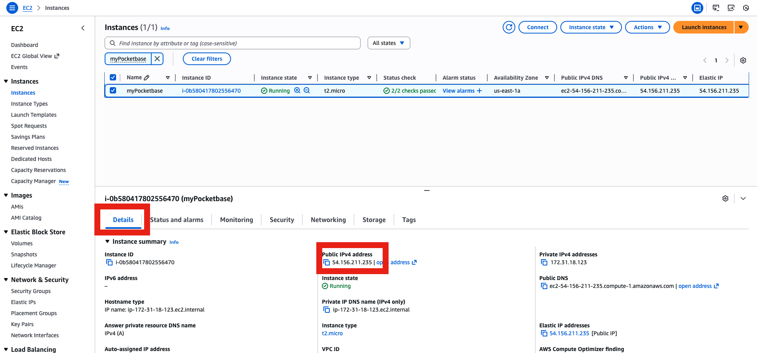The width and height of the screenshot is (757, 353).
Task: Collapse the instance details panel chevron
Action: [x=743, y=198]
